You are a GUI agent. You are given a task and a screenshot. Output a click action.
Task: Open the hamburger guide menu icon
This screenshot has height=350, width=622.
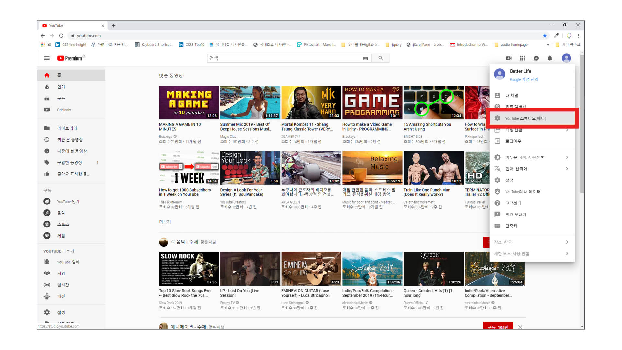click(47, 58)
